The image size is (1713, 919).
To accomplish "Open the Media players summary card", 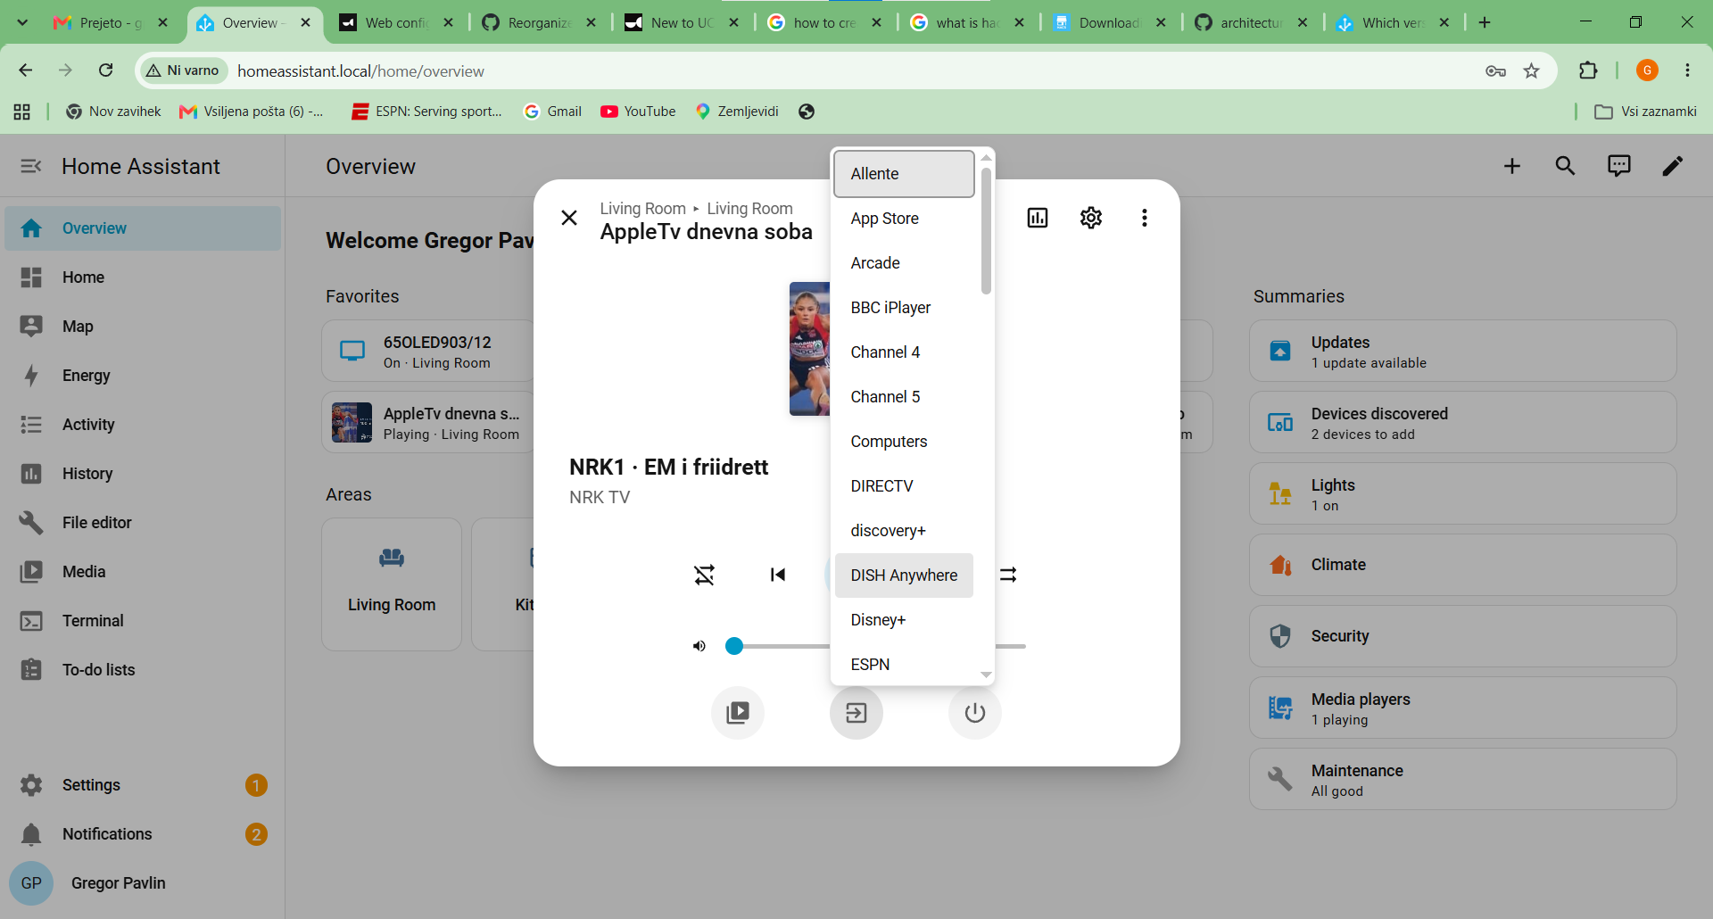I will (1463, 708).
